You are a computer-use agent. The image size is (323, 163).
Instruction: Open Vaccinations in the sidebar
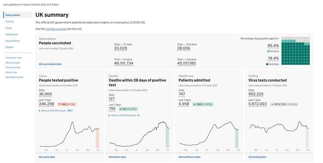[x=12, y=41]
